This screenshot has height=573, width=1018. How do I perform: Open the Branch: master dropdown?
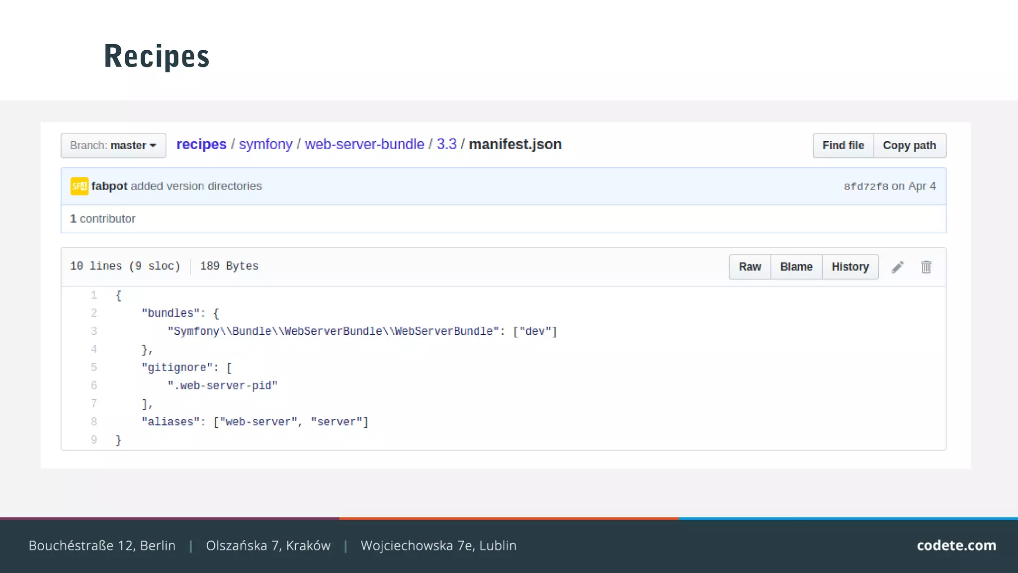[113, 146]
